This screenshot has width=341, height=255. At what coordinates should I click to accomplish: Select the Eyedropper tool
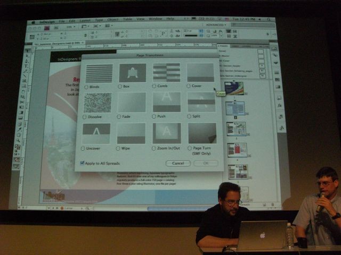20,130
